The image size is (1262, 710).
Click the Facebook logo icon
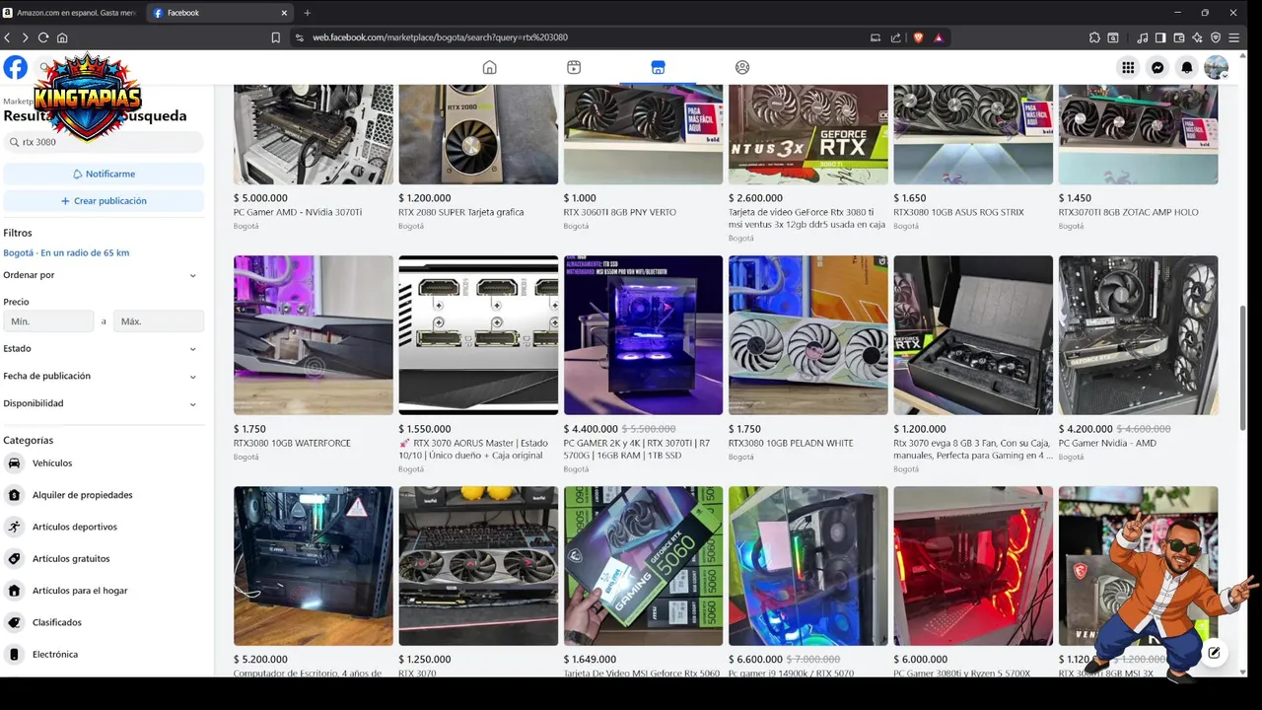16,67
